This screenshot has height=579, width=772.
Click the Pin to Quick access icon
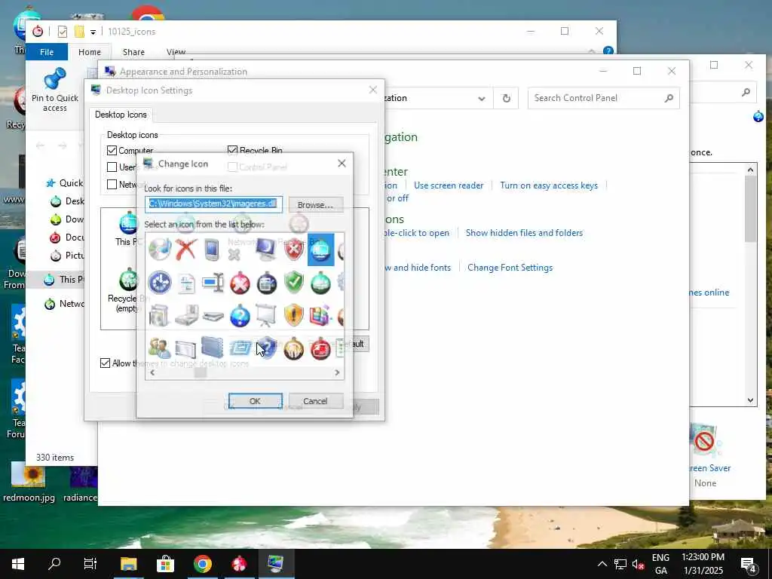click(54, 90)
